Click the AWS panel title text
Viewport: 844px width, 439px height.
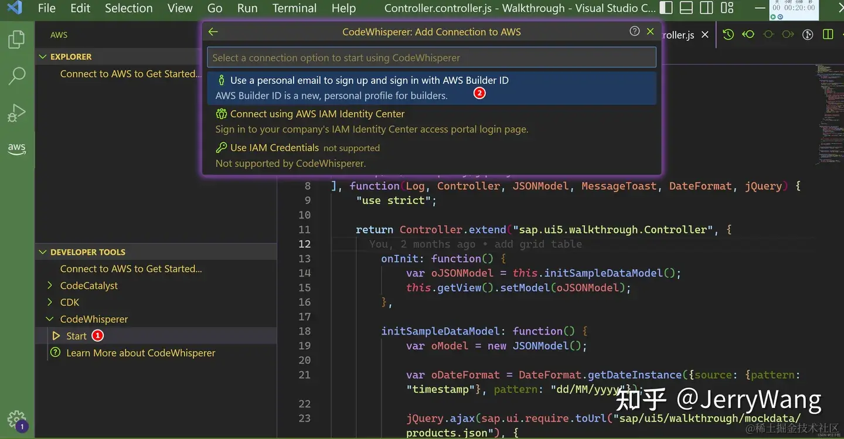tap(59, 35)
